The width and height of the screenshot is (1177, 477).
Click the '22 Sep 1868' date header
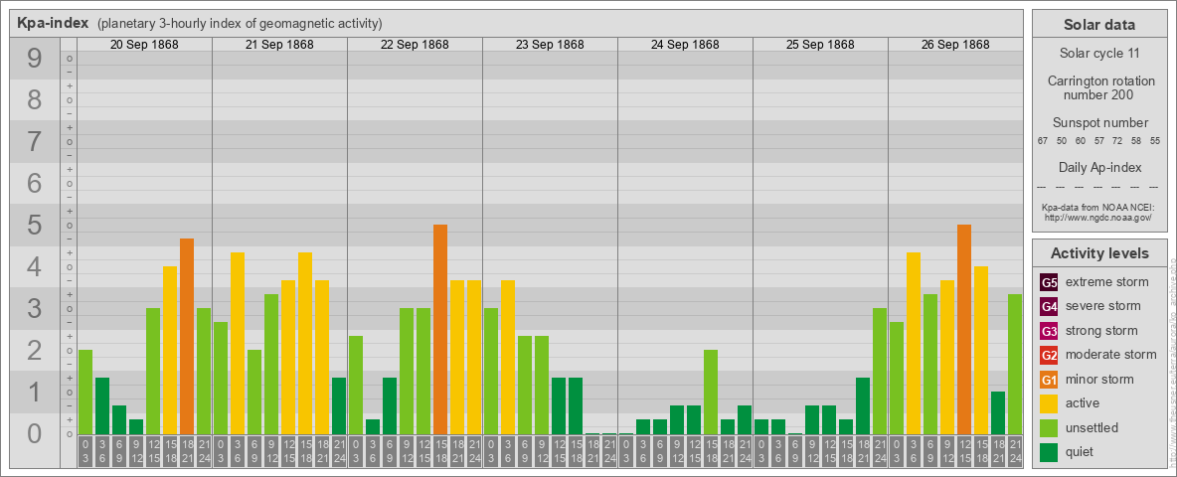[415, 45]
